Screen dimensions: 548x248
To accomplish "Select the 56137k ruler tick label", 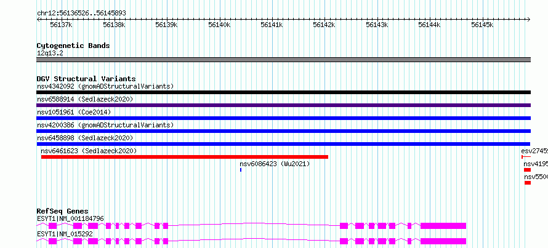I will (x=62, y=25).
